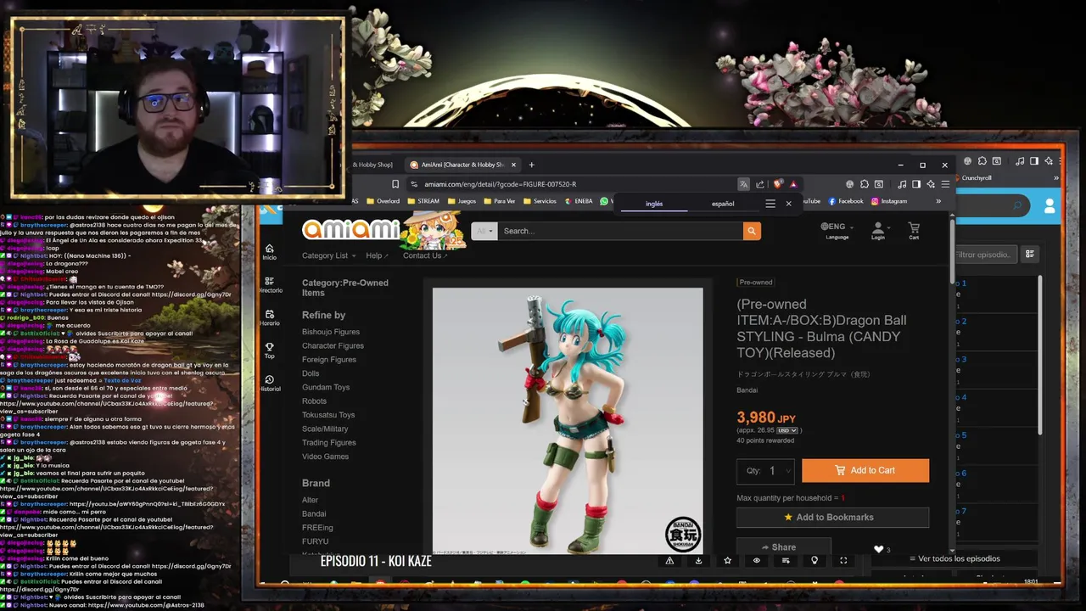The height and width of the screenshot is (611, 1086).
Task: Click the report warning triangle icon under player
Action: [x=669, y=560]
